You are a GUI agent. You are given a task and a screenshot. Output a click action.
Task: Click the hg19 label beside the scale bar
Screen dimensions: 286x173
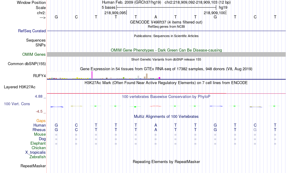[x=223, y=8]
